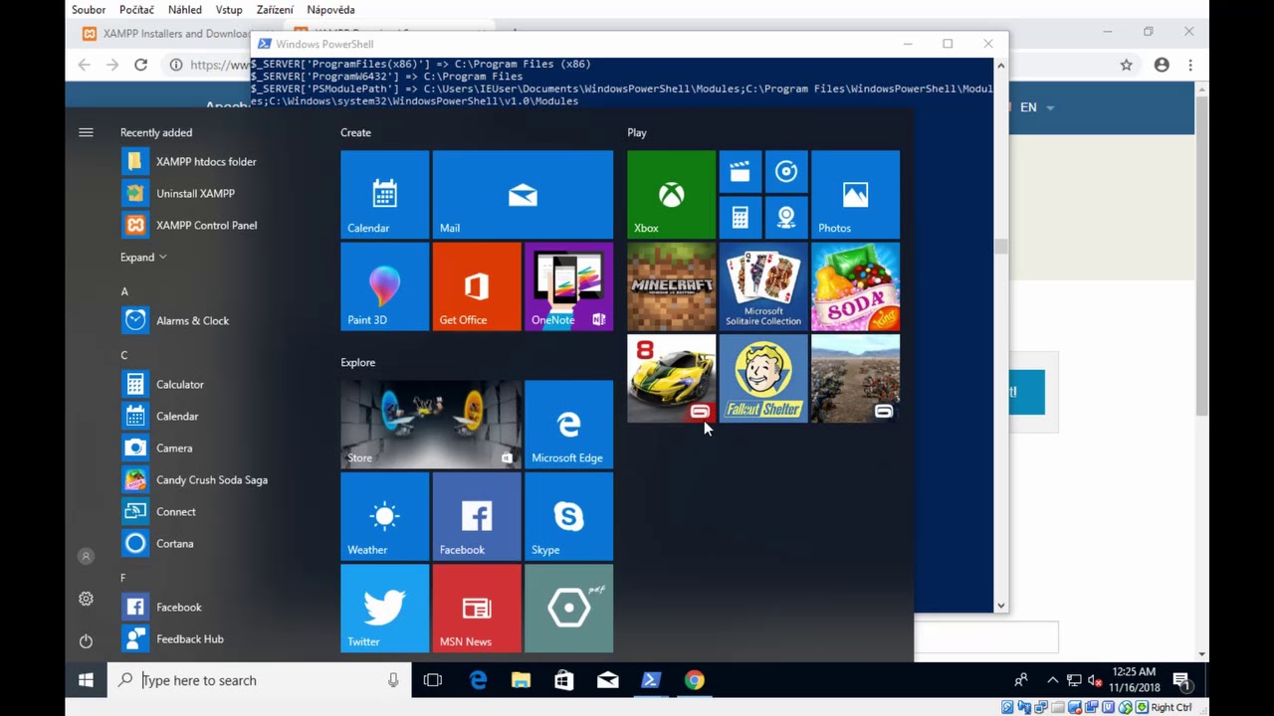Open the small Calculator tile

click(741, 218)
